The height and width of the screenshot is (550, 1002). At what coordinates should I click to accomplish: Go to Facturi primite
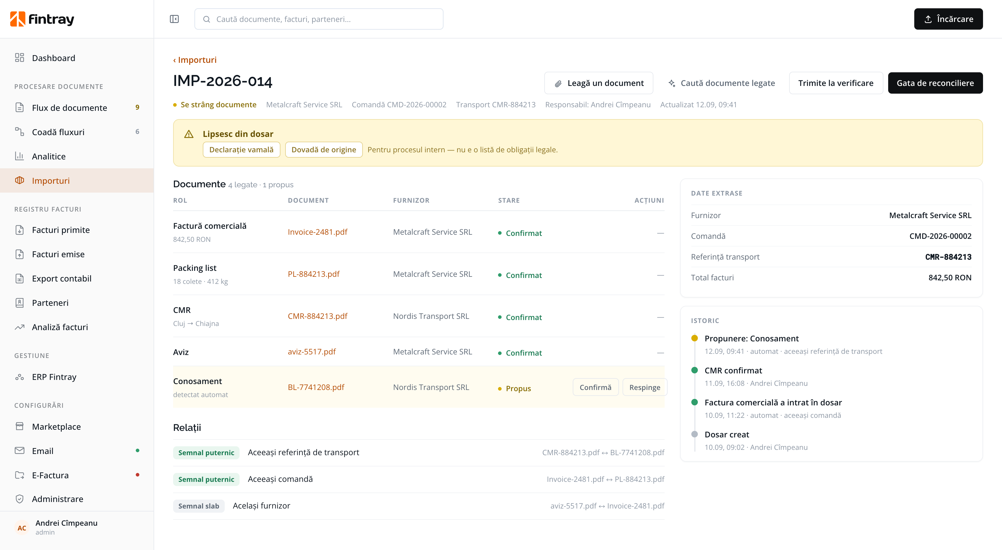pyautogui.click(x=76, y=230)
